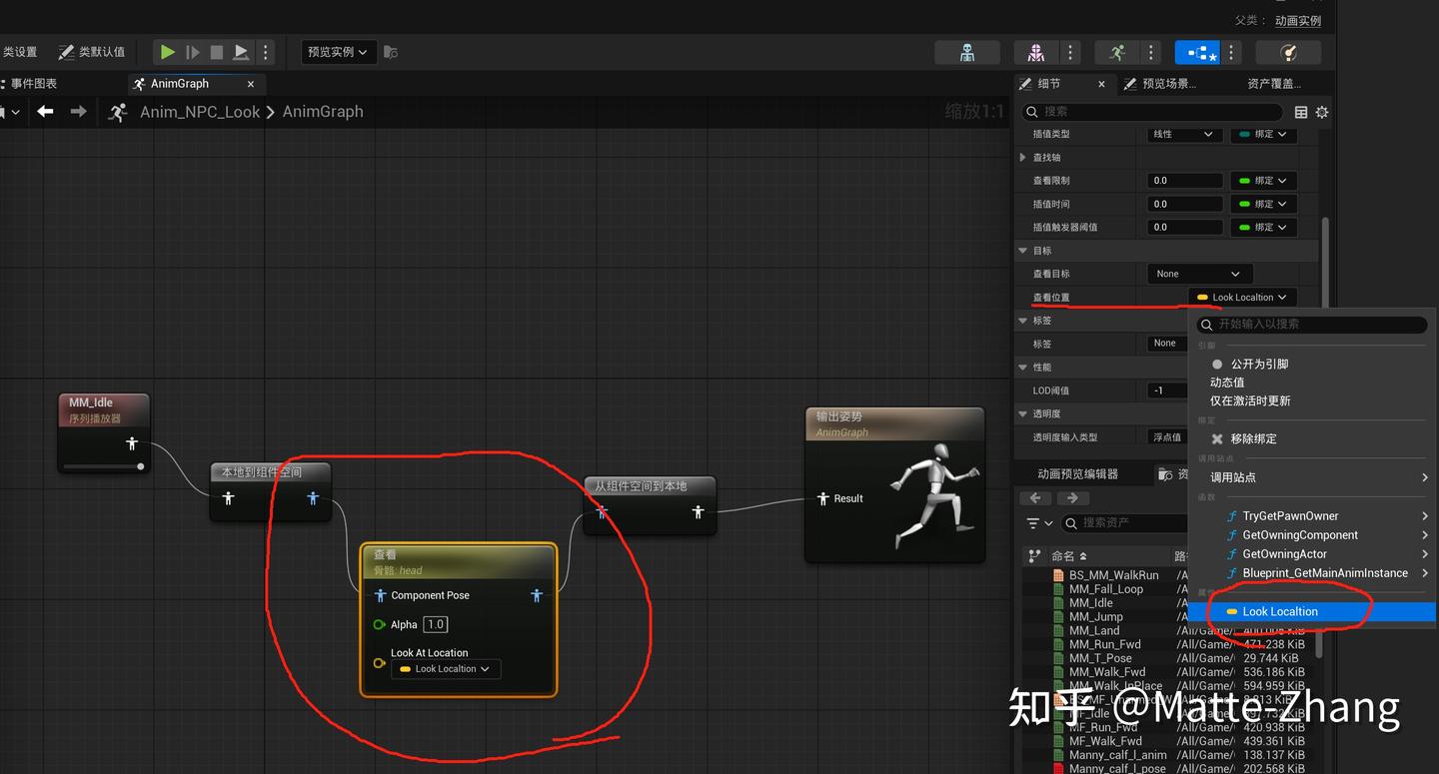The width and height of the screenshot is (1439, 774).
Task: Open the Look At Location dropdown on 查看 node
Action: click(446, 668)
